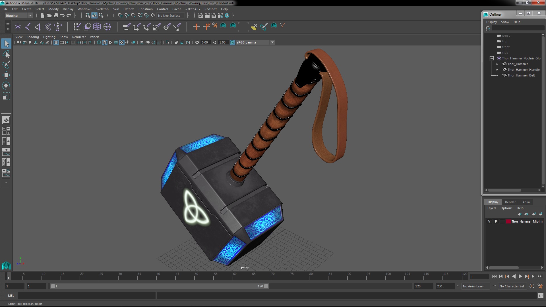Select the arrow Select Tool in toolbox
Viewport: 546px width, 307px height.
[6, 43]
